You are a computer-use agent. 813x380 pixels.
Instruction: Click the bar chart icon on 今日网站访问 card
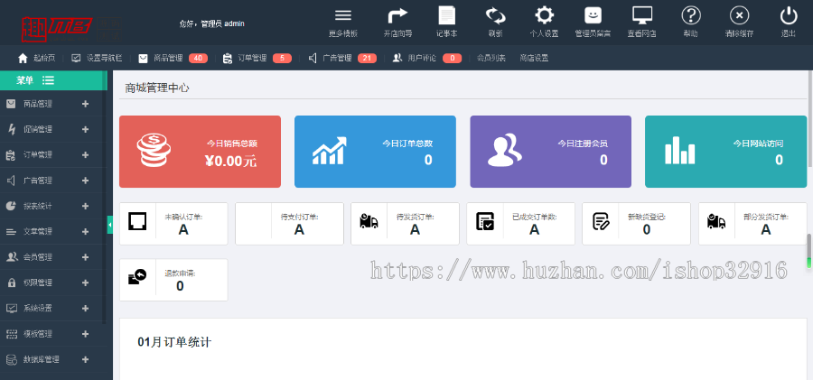[679, 151]
